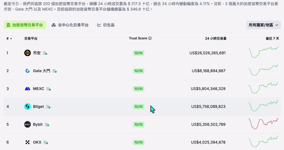284x150 pixels.
Task: Click the 交易平台 column header
Action: (x=31, y=38)
